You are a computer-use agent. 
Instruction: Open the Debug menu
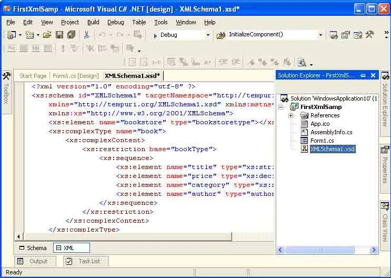click(x=115, y=22)
